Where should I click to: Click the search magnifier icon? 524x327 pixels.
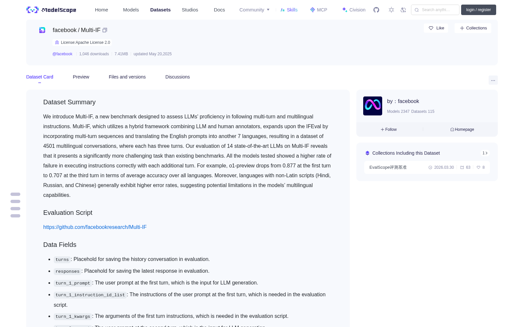[417, 10]
